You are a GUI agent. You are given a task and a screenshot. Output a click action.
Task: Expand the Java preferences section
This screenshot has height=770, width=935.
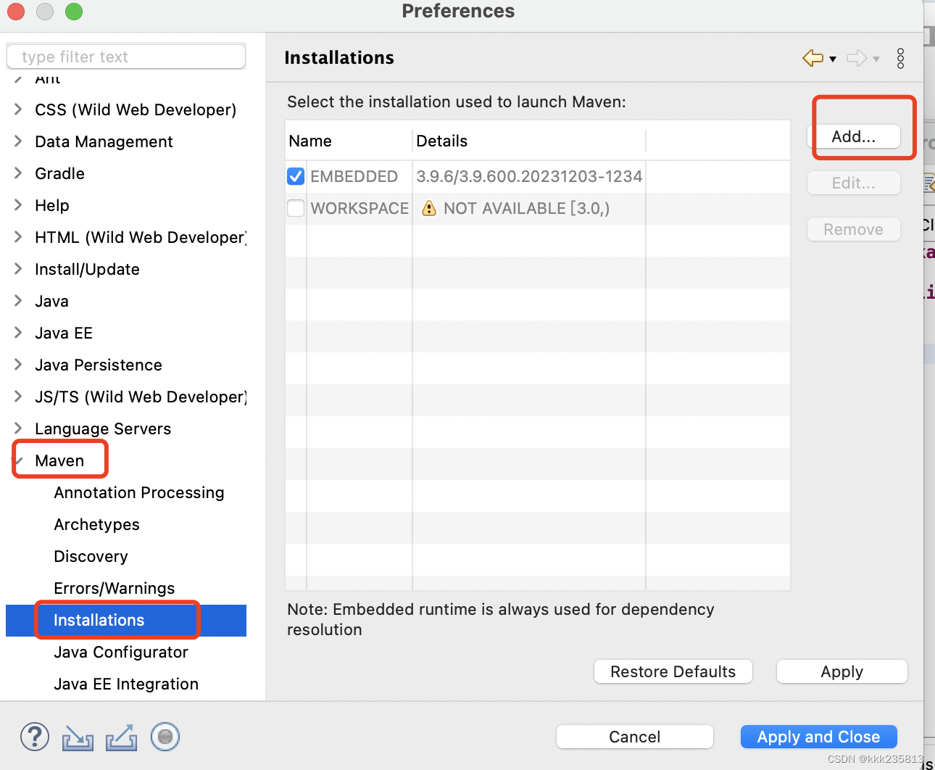pyautogui.click(x=18, y=301)
